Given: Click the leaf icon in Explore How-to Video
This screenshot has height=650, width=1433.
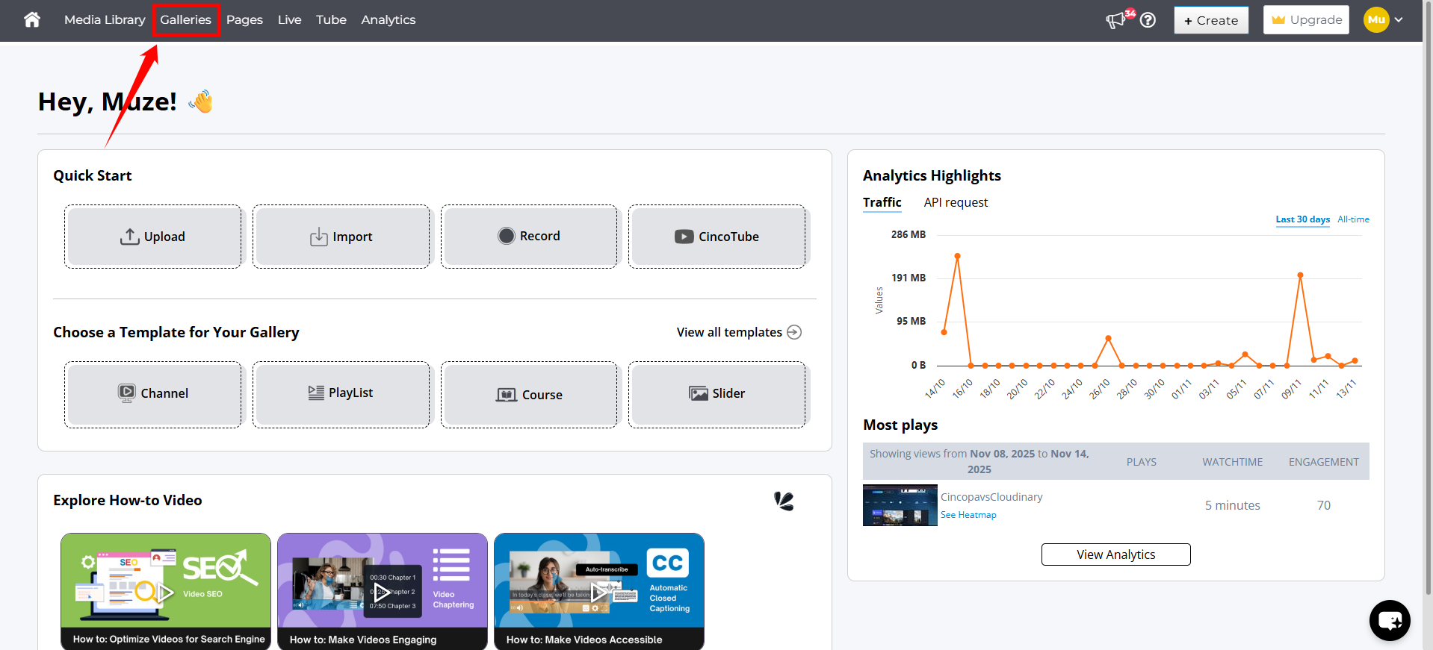Looking at the screenshot, I should tap(784, 501).
